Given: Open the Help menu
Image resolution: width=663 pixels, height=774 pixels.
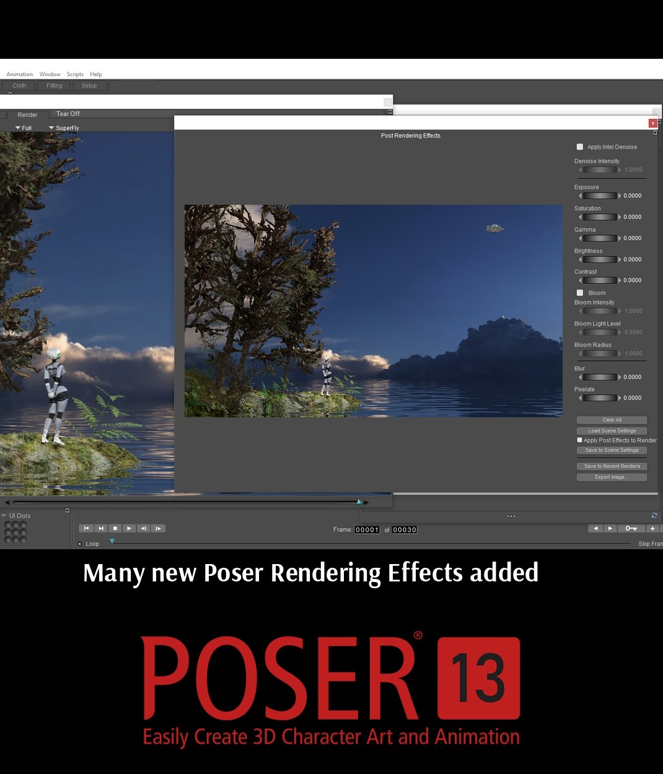Looking at the screenshot, I should [96, 74].
